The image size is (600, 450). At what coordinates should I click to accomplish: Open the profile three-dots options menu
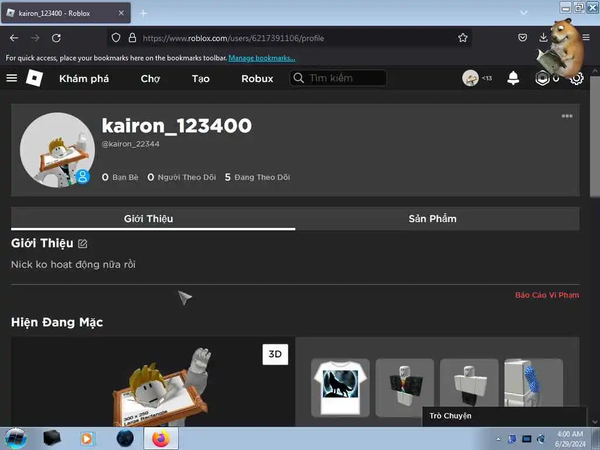pyautogui.click(x=567, y=116)
